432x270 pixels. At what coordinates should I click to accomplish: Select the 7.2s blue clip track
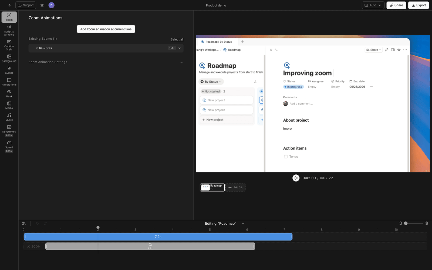(158, 237)
